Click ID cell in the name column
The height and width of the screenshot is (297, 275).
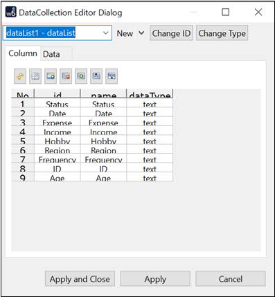103,168
